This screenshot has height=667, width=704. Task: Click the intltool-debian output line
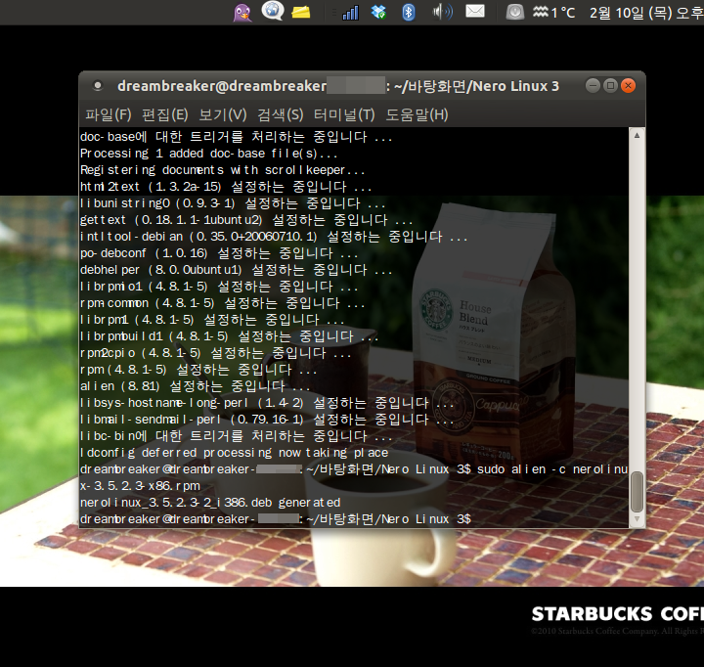click(x=274, y=237)
